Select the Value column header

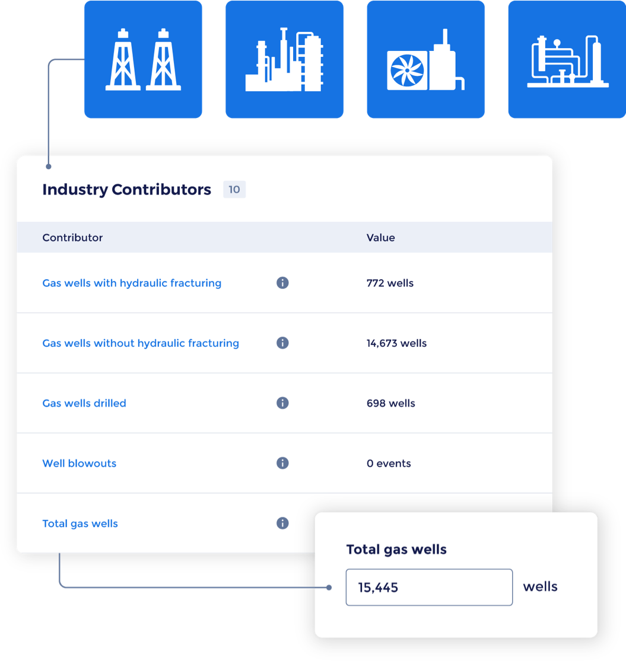(x=380, y=237)
